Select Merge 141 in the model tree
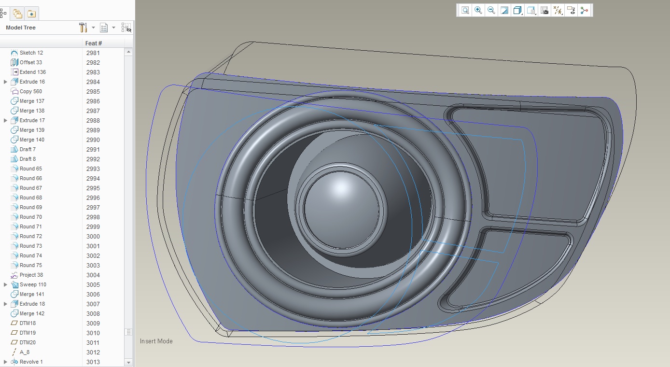Viewport: 670px width, 367px height. [32, 294]
